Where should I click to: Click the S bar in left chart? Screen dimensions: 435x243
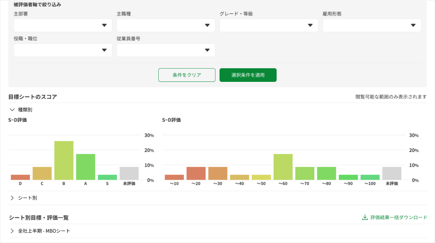click(x=107, y=177)
